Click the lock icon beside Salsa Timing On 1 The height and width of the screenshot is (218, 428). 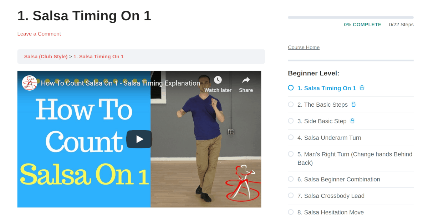tap(362, 88)
